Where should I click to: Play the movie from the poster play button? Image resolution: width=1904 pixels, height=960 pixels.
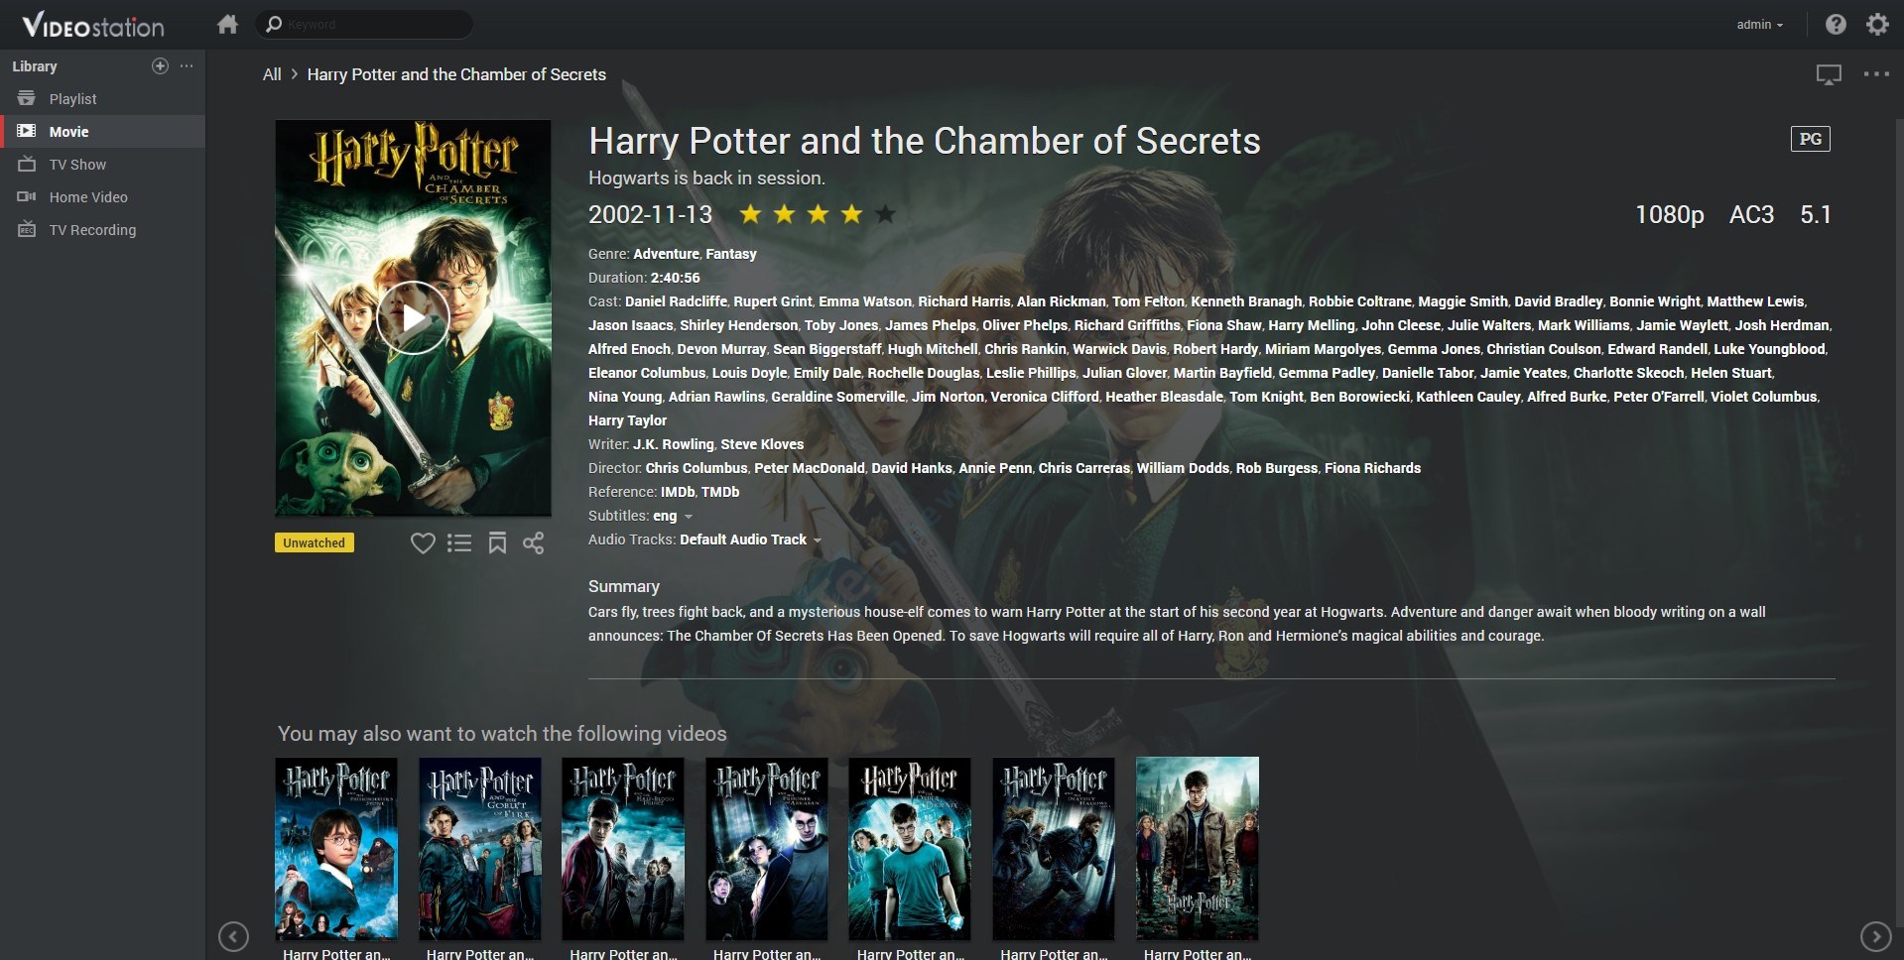click(x=413, y=318)
